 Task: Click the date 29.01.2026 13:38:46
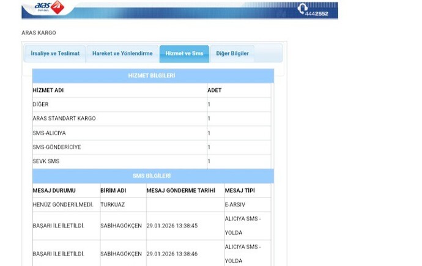click(x=172, y=254)
